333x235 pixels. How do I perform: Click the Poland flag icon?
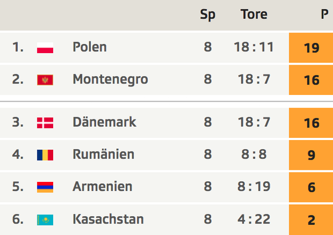pos(45,48)
